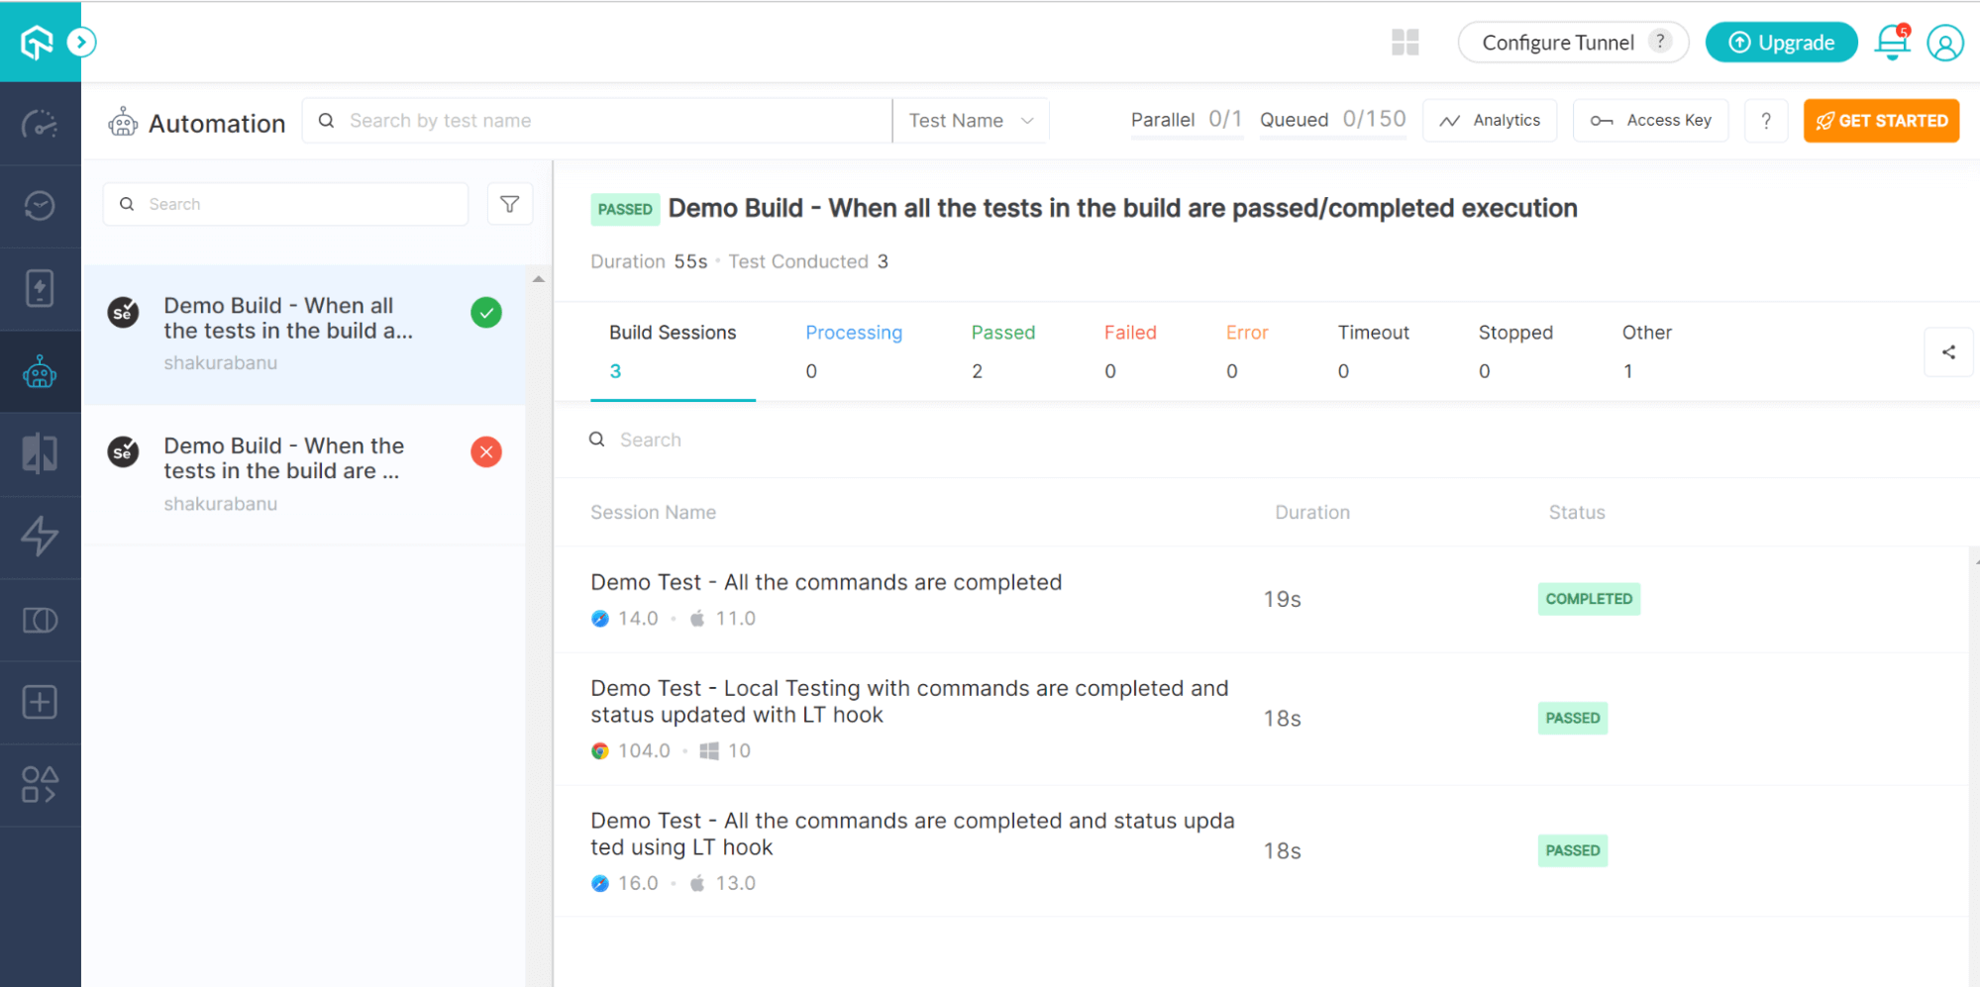This screenshot has height=987, width=1980.
Task: Switch to the Failed sessions tab
Action: coord(1130,350)
